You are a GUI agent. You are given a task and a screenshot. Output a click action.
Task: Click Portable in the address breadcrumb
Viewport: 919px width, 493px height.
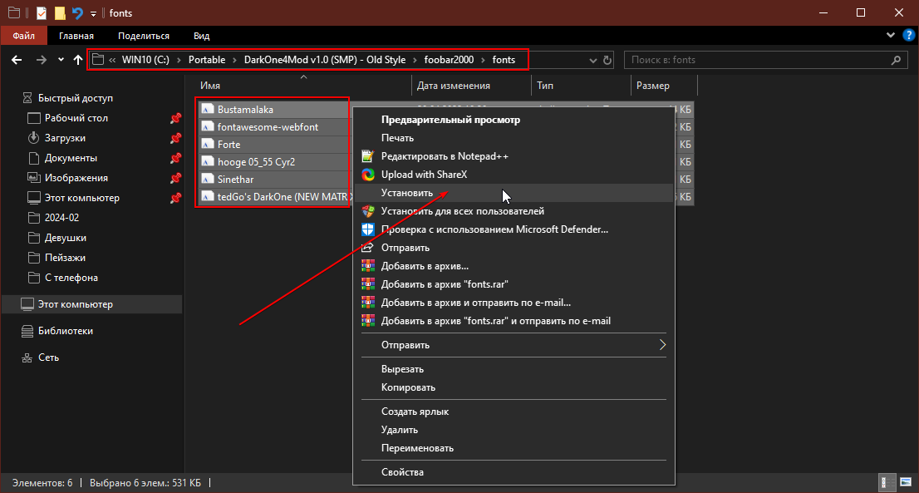207,60
